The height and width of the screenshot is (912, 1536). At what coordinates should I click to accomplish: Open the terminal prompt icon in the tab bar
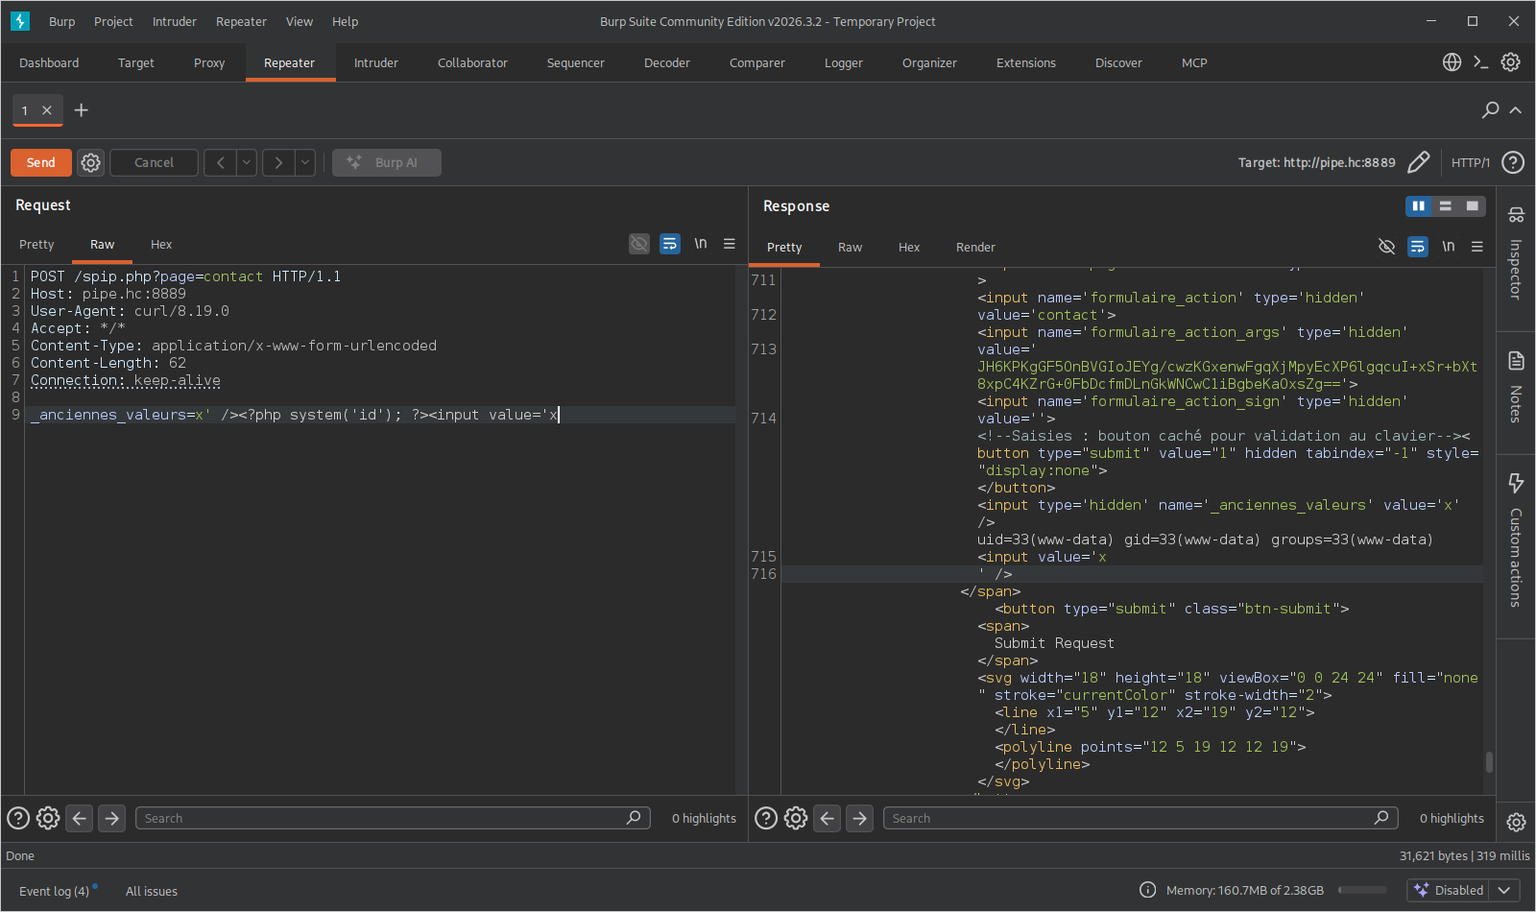point(1480,62)
